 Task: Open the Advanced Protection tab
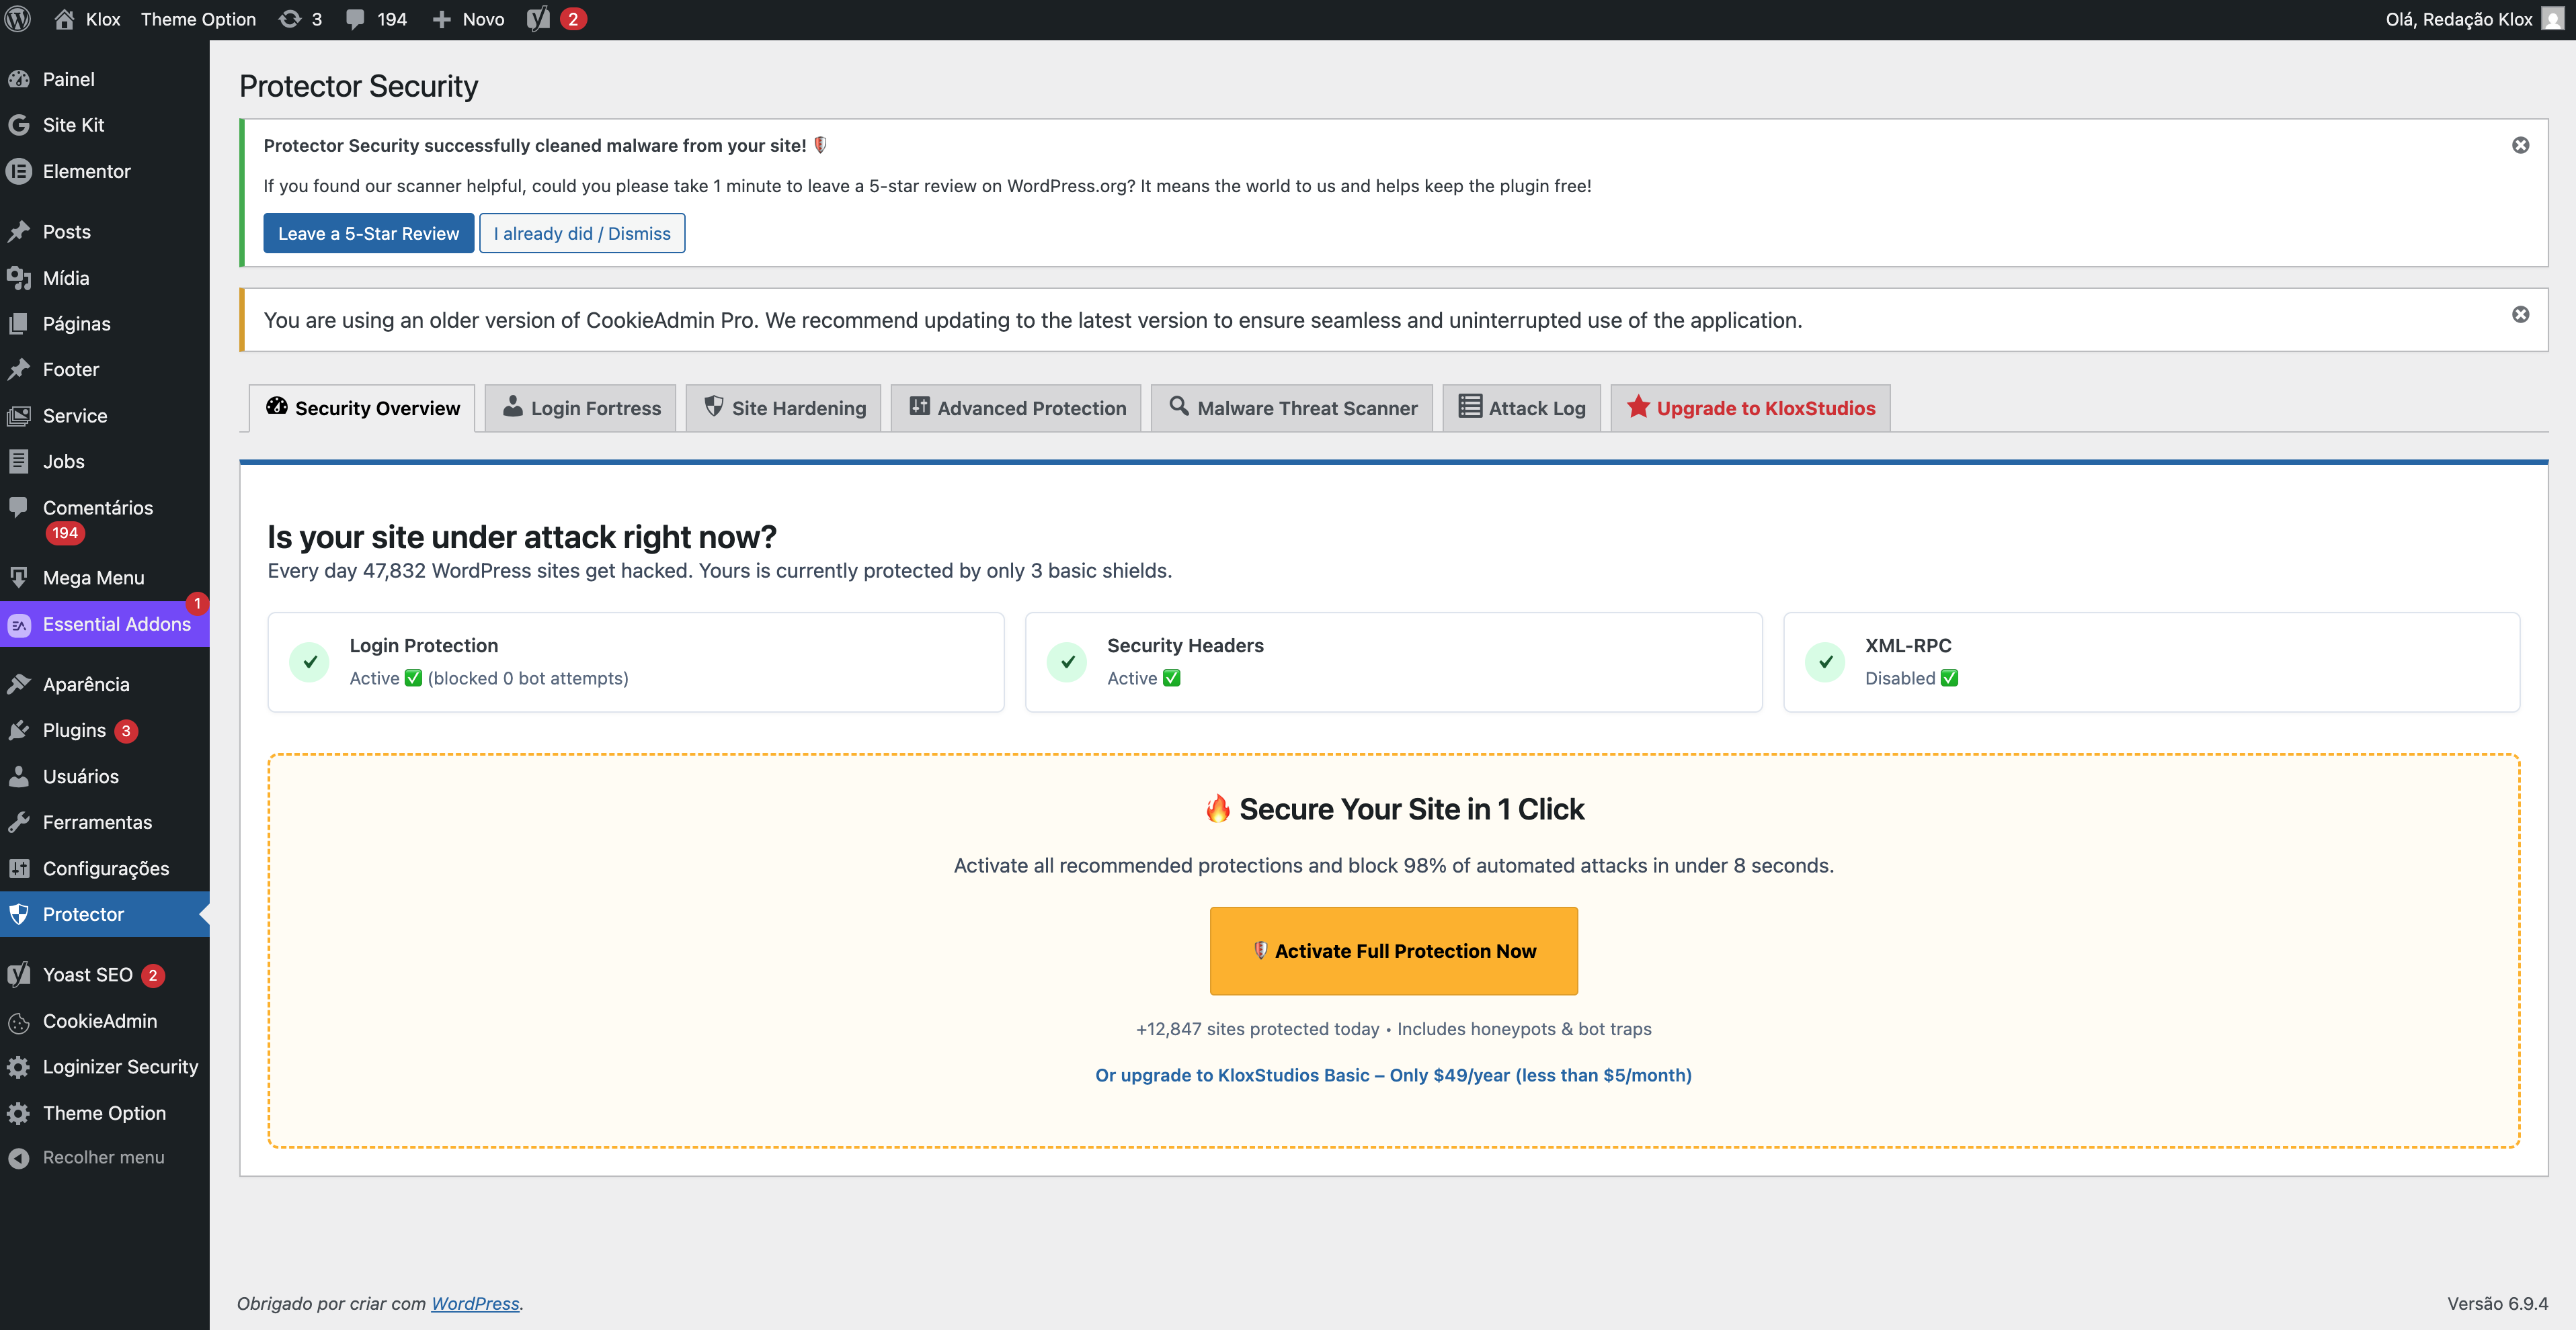pyautogui.click(x=1016, y=408)
